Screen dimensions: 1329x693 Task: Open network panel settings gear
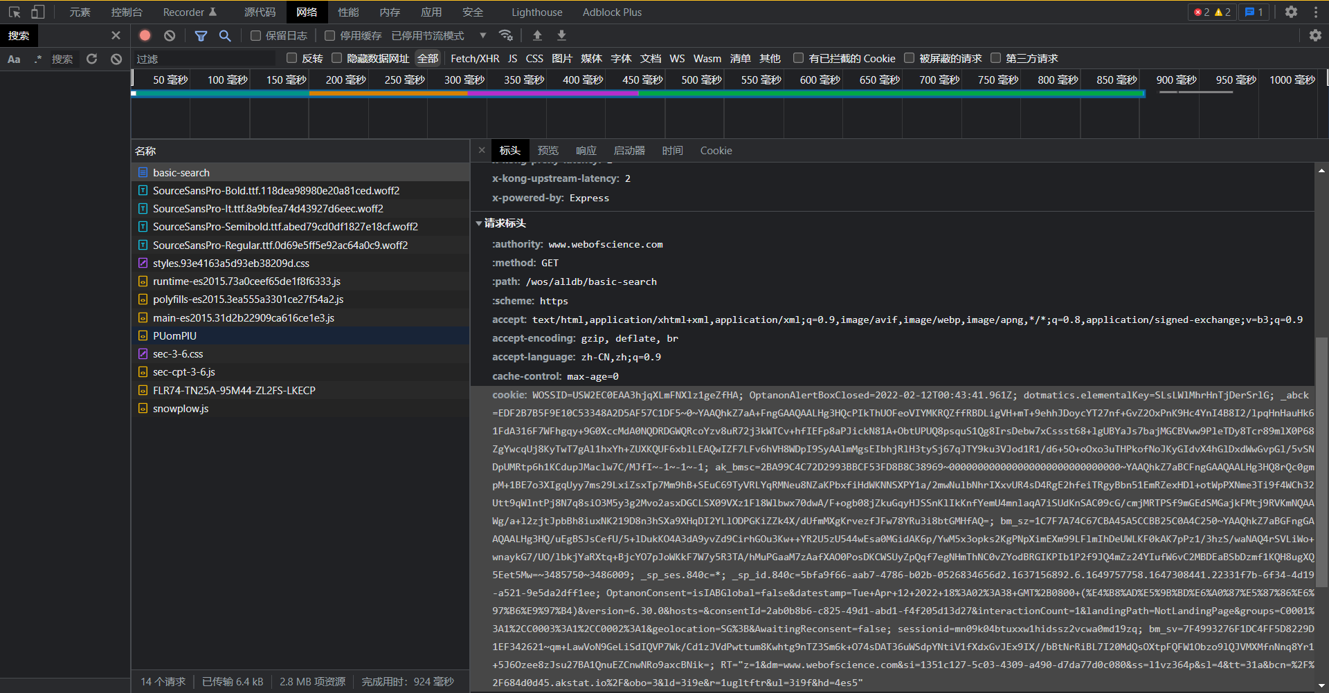[x=1315, y=35]
